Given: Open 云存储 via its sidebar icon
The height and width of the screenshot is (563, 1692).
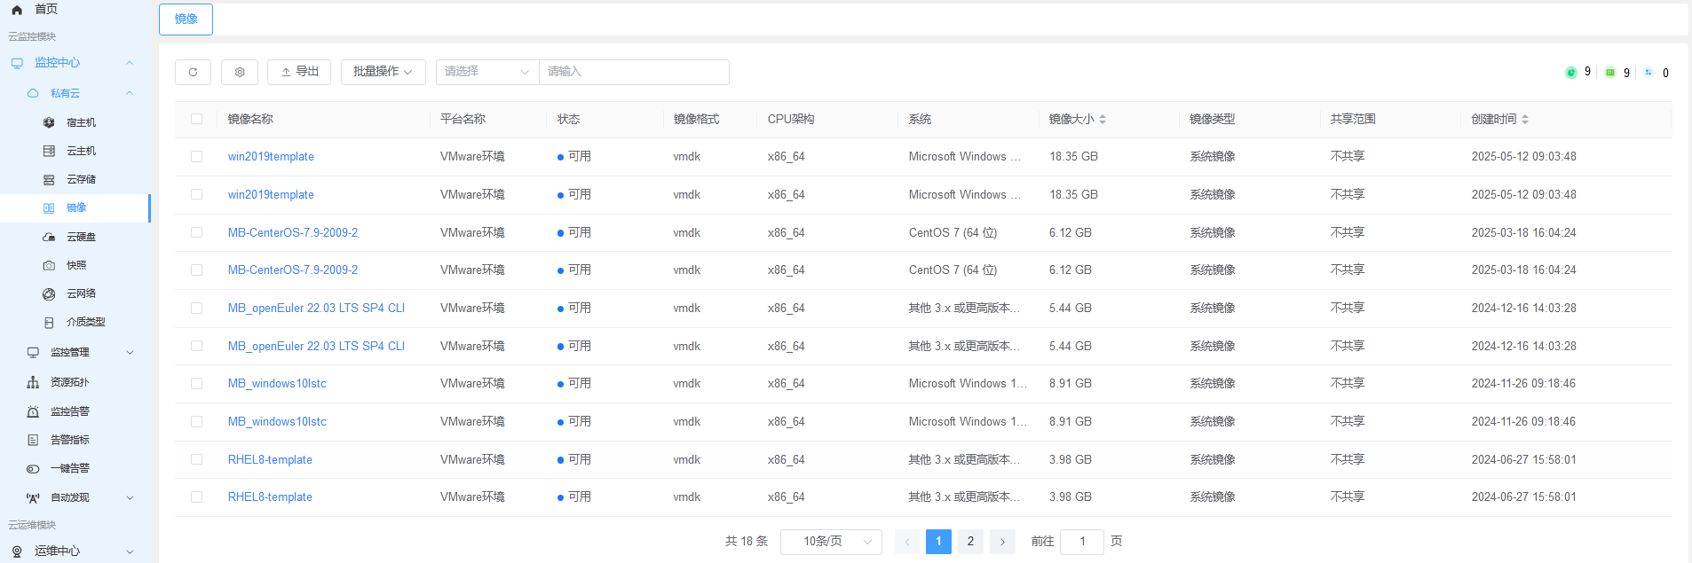Looking at the screenshot, I should 49,180.
